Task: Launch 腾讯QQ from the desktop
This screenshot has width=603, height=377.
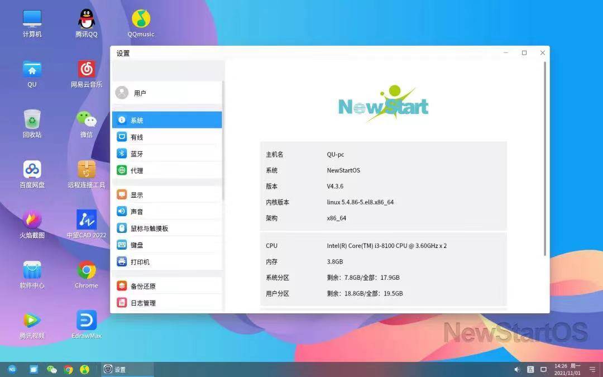Action: pyautogui.click(x=87, y=23)
